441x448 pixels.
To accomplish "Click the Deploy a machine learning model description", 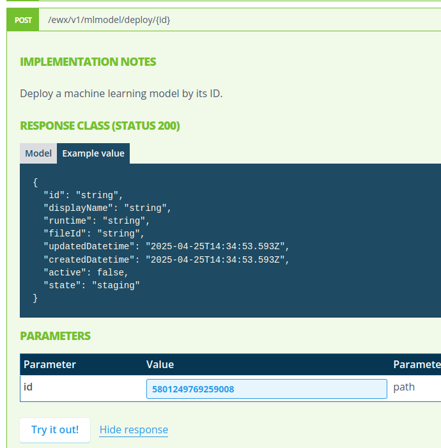I will click(x=121, y=93).
